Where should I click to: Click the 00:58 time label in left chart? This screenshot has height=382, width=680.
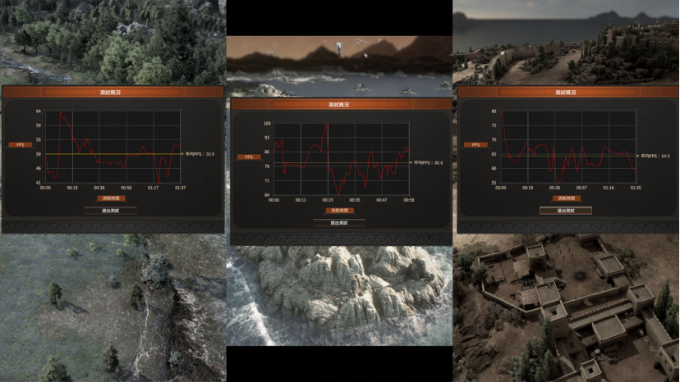pyautogui.click(x=126, y=188)
